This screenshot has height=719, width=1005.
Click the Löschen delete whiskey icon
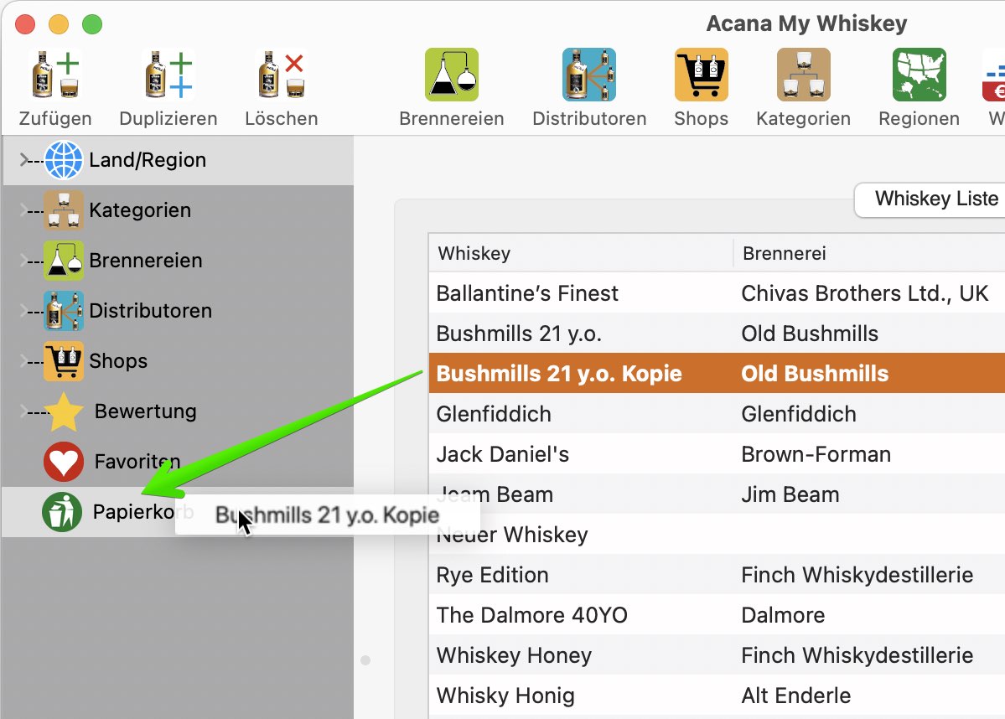(281, 75)
